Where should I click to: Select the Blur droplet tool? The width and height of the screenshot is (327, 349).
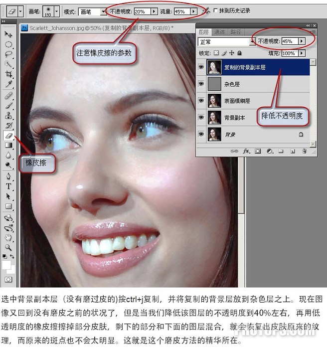point(8,155)
